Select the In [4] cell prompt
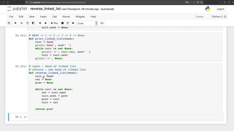 point(21,35)
